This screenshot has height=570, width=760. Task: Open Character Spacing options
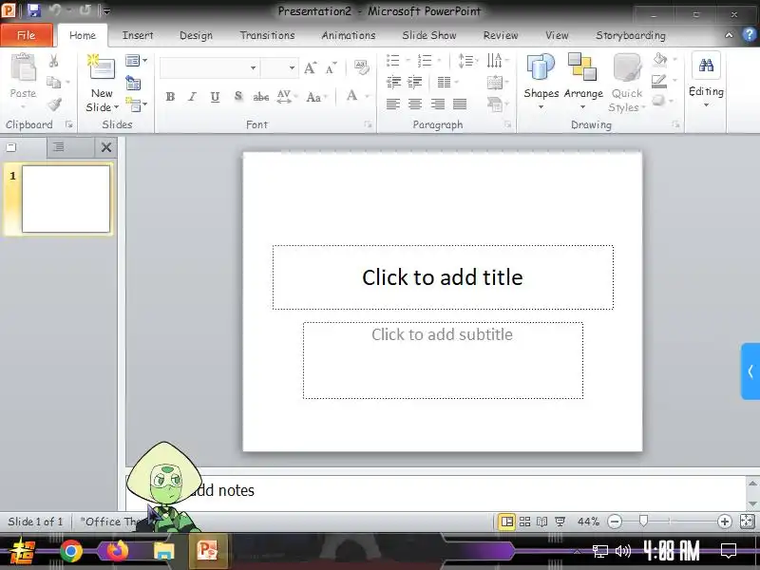(284, 97)
